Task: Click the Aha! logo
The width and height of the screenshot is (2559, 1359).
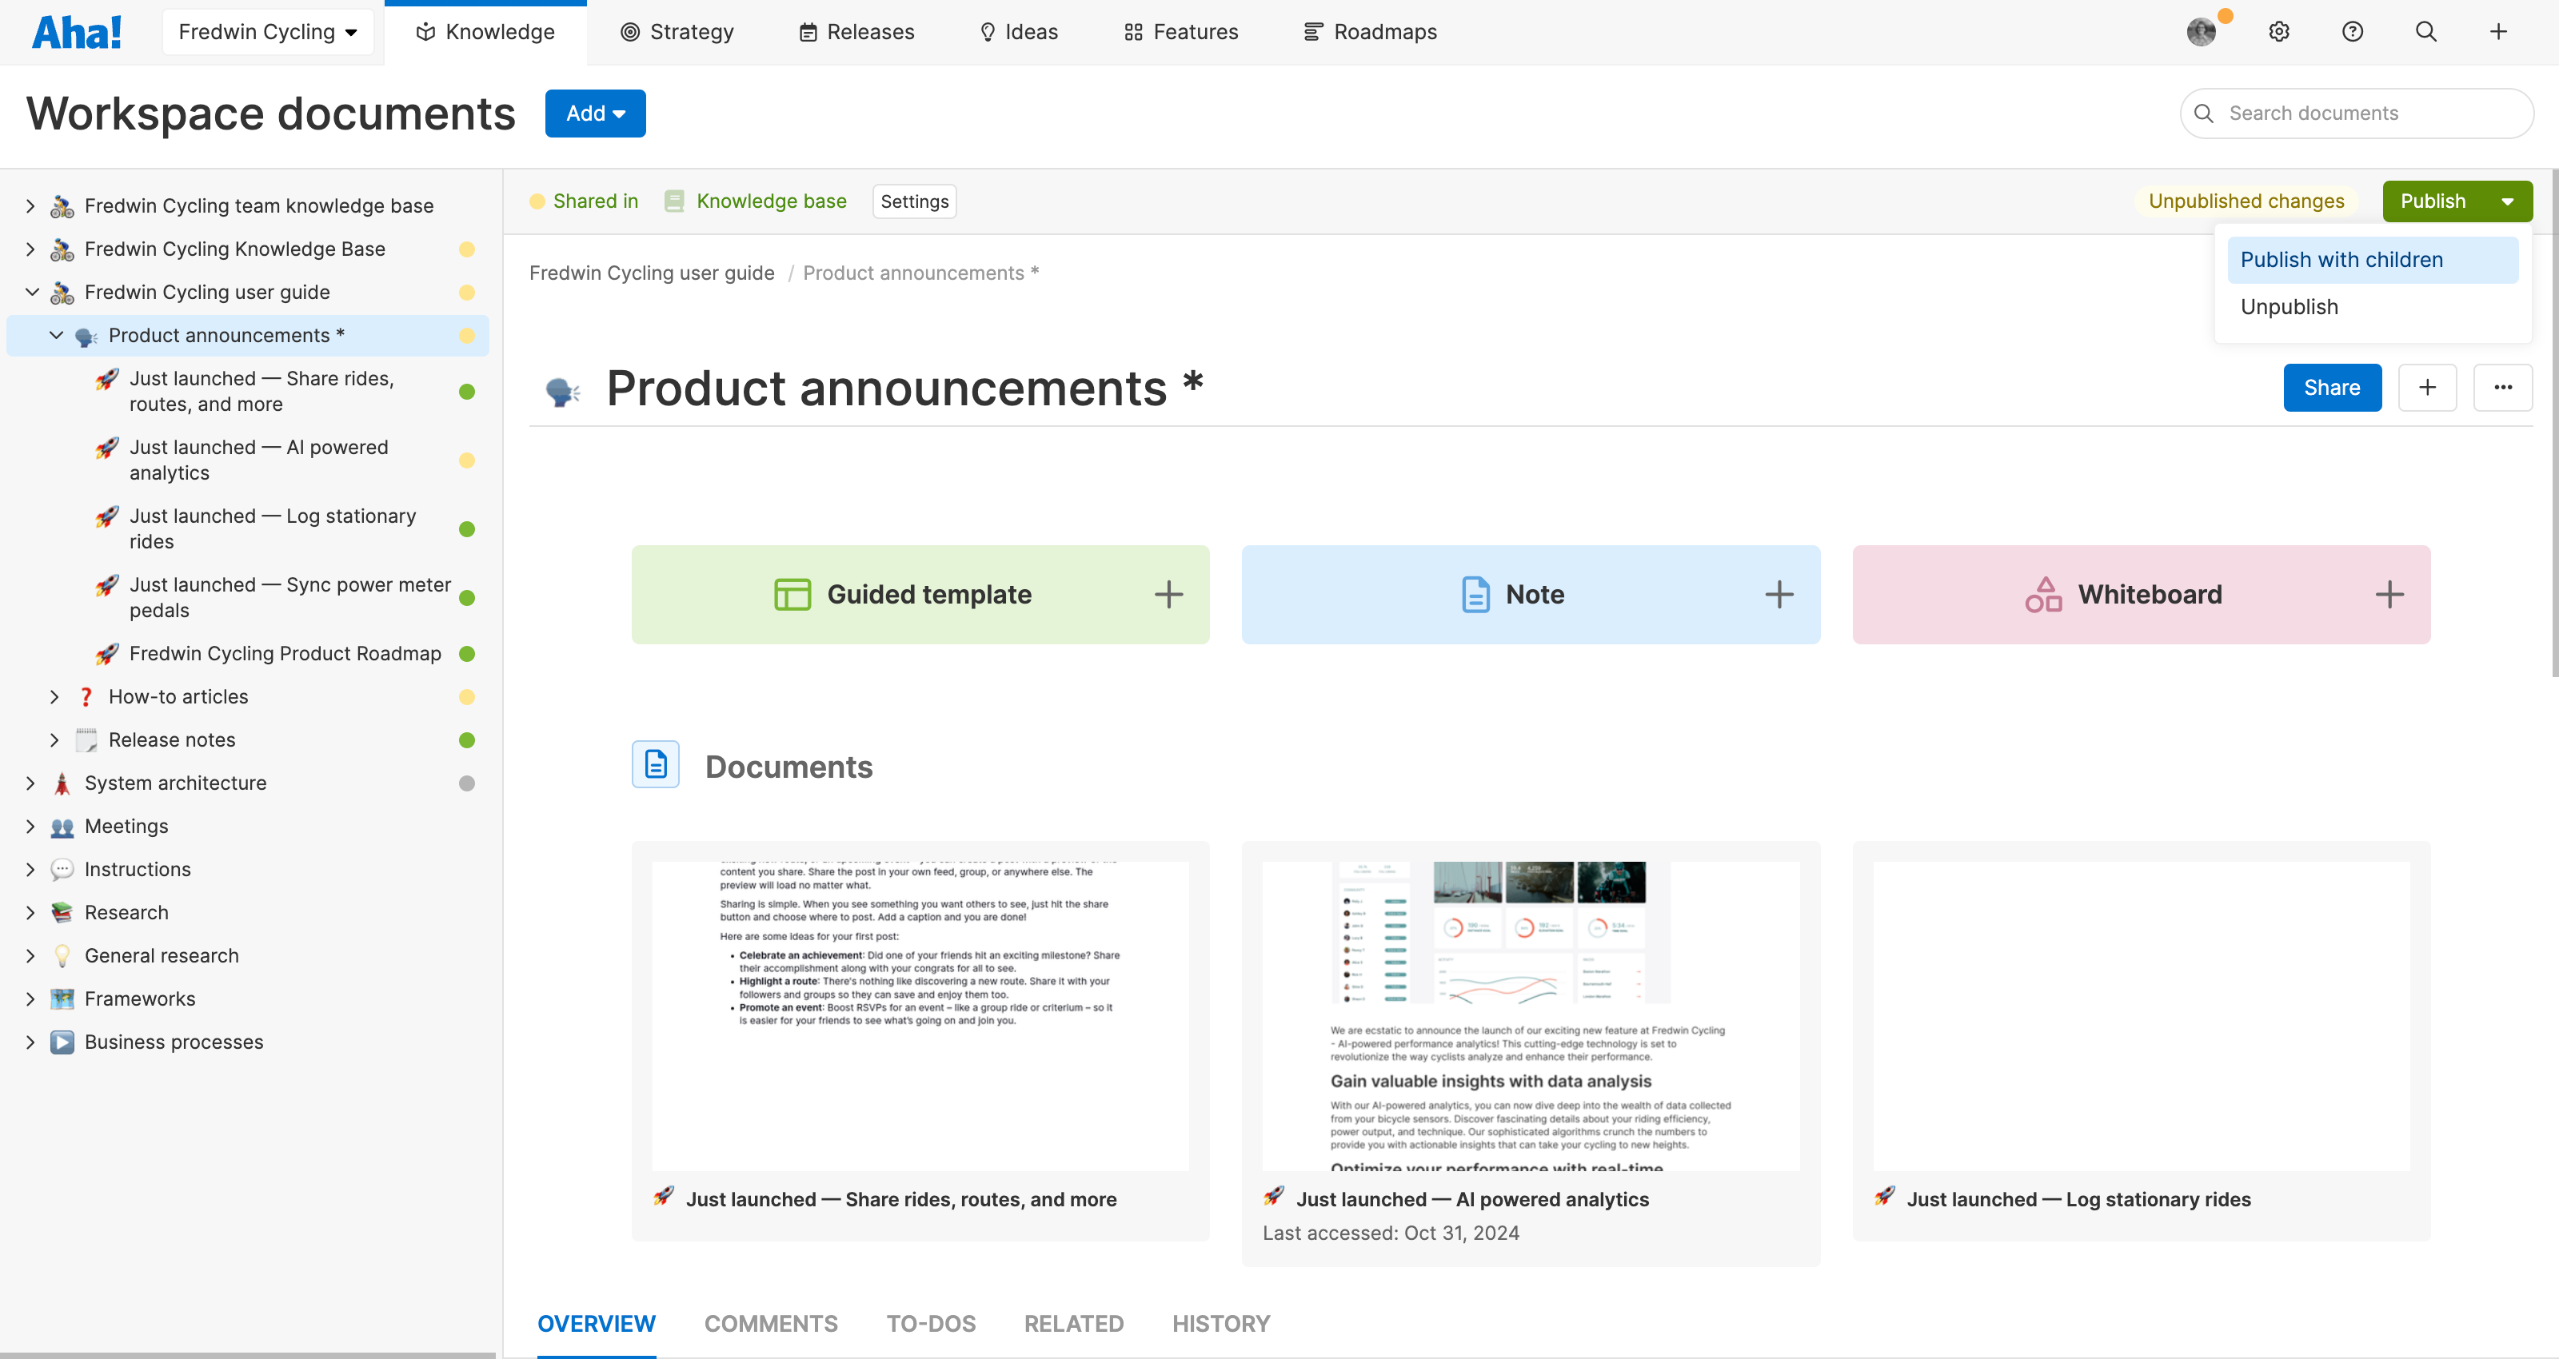Action: tap(78, 31)
